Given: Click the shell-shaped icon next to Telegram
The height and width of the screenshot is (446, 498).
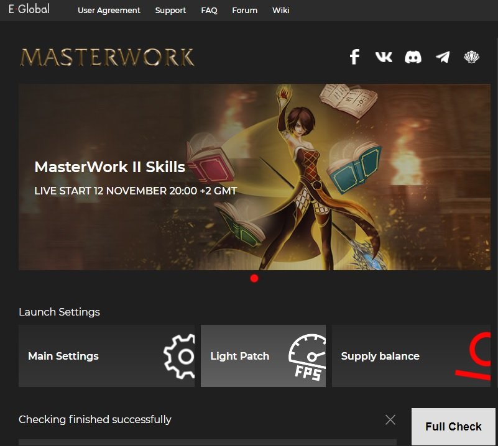Looking at the screenshot, I should pyautogui.click(x=471, y=57).
